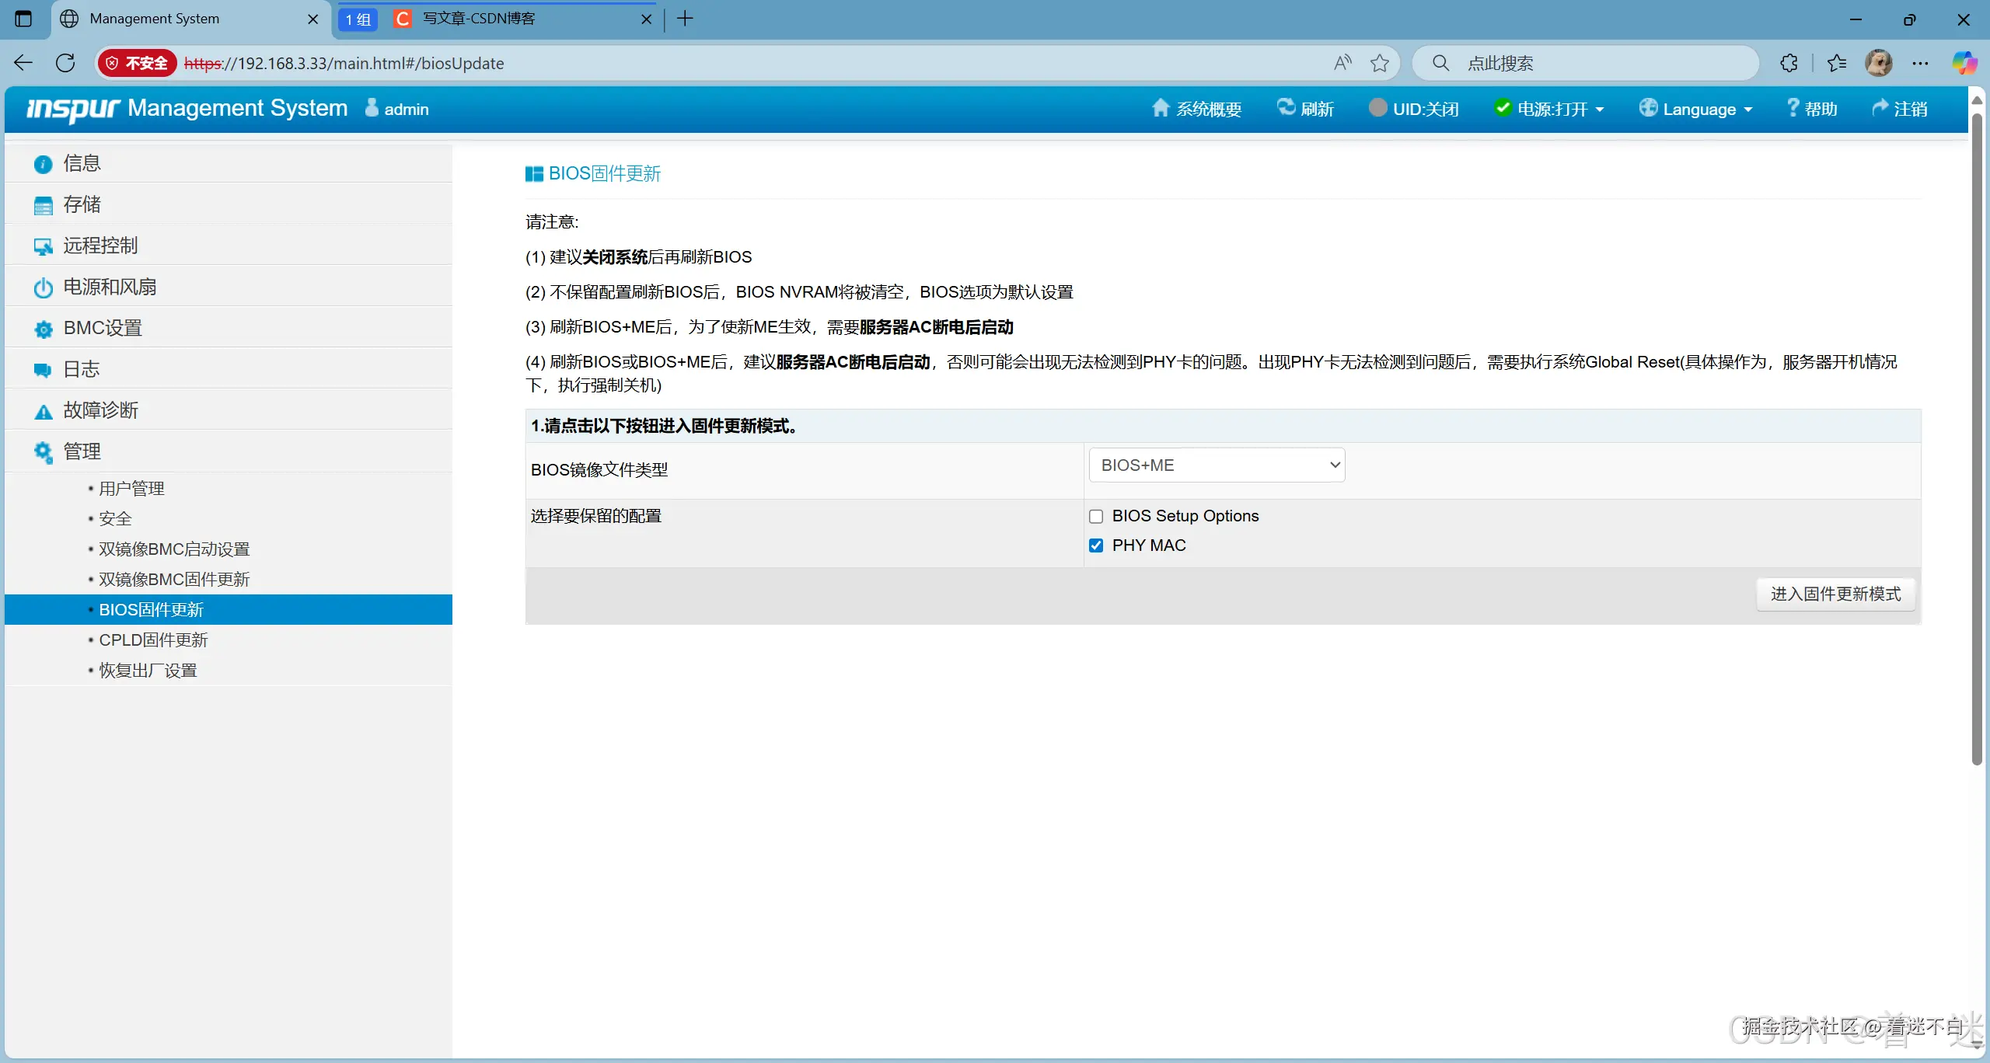Open the 故障诊断 (Fault Diagnosis) section
The height and width of the screenshot is (1063, 1990).
pos(100,410)
